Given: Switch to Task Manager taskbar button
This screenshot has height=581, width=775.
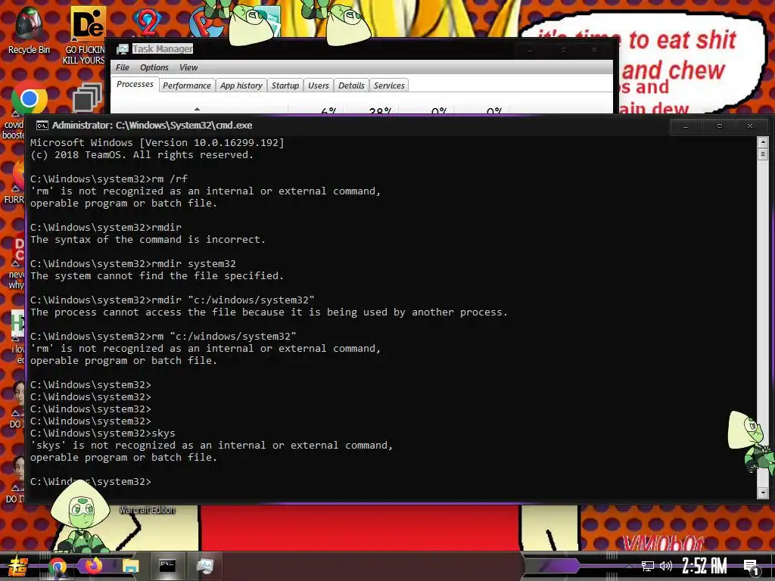Looking at the screenshot, I should 204,566.
